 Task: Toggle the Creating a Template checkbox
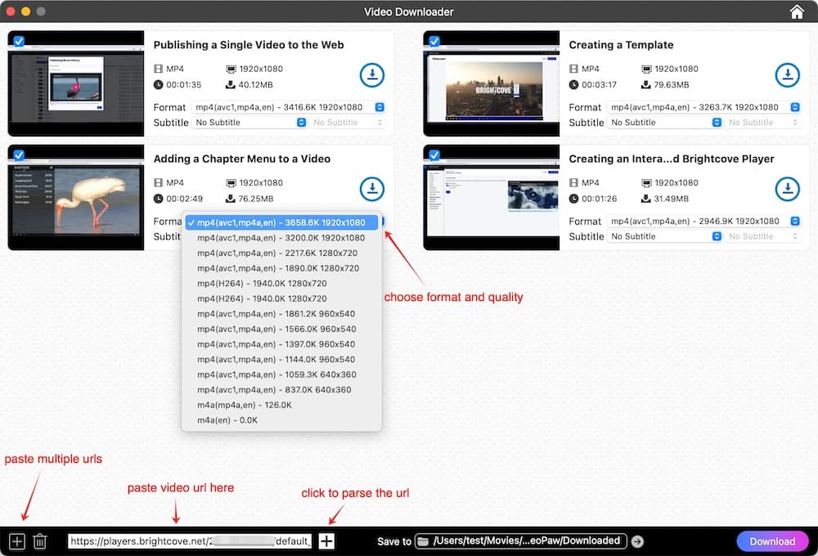[434, 41]
